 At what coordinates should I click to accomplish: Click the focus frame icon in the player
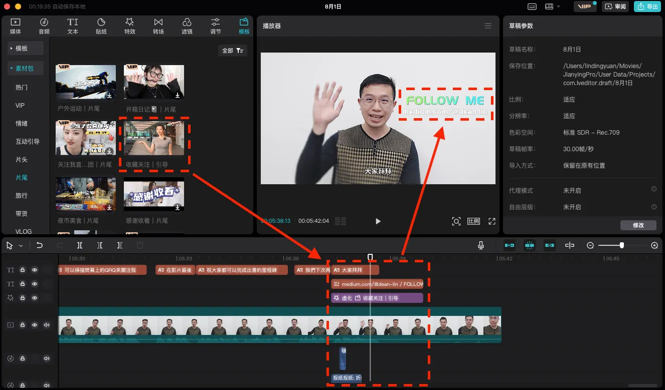click(x=456, y=221)
